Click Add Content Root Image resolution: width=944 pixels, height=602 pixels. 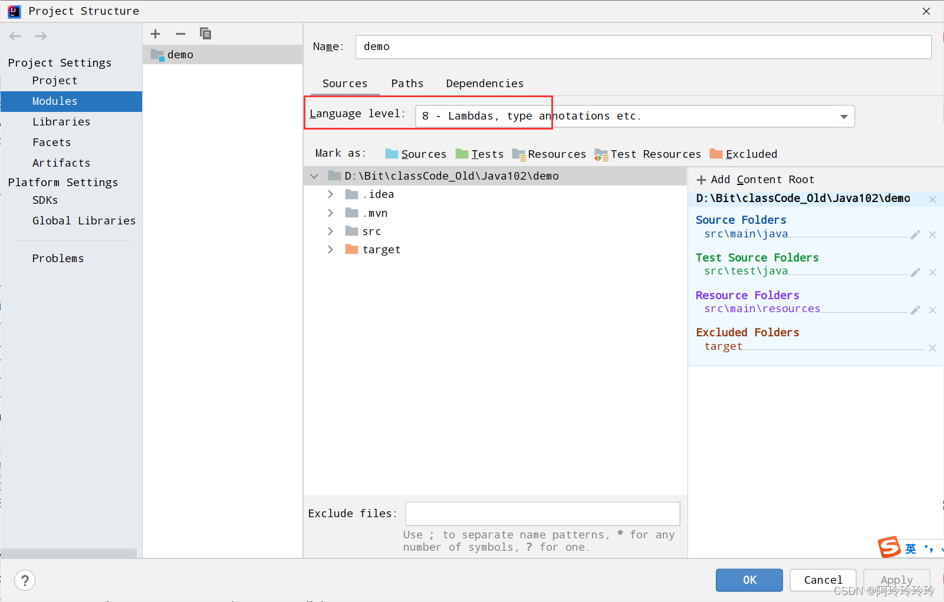(x=755, y=180)
